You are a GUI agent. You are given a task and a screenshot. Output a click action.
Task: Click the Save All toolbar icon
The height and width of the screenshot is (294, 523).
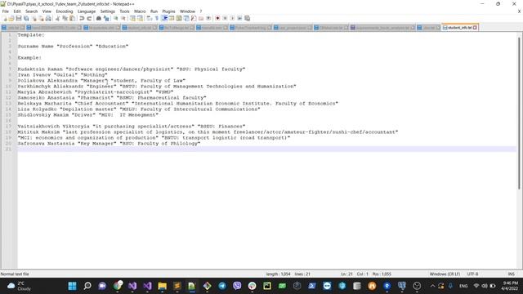[x=26, y=18]
